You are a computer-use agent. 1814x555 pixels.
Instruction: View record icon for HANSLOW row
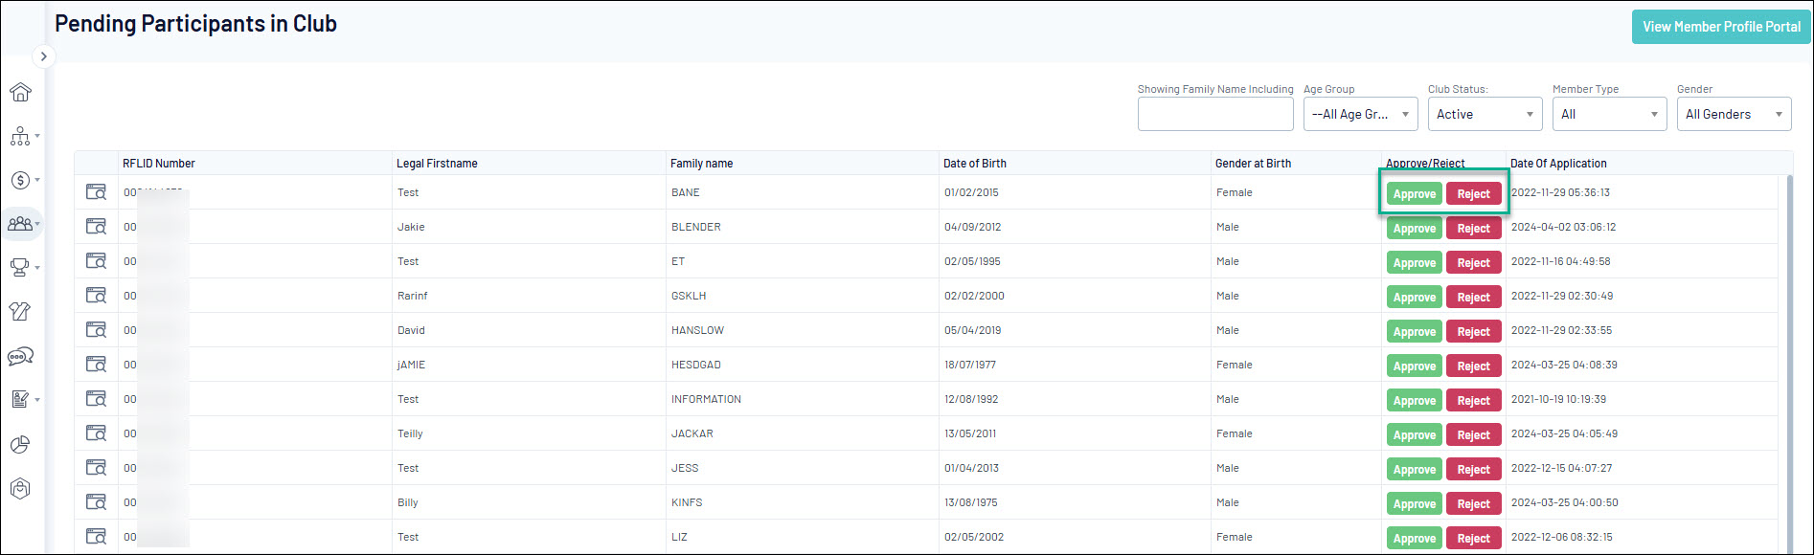tap(96, 330)
